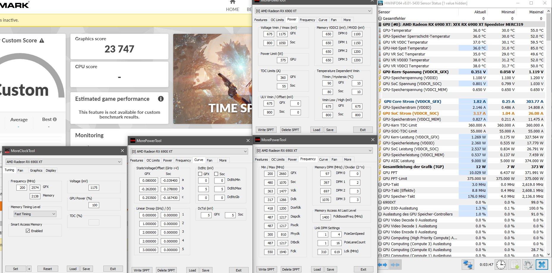The image size is (552, 273).
Task: Click Write SPPT in Power window
Action: click(266, 130)
